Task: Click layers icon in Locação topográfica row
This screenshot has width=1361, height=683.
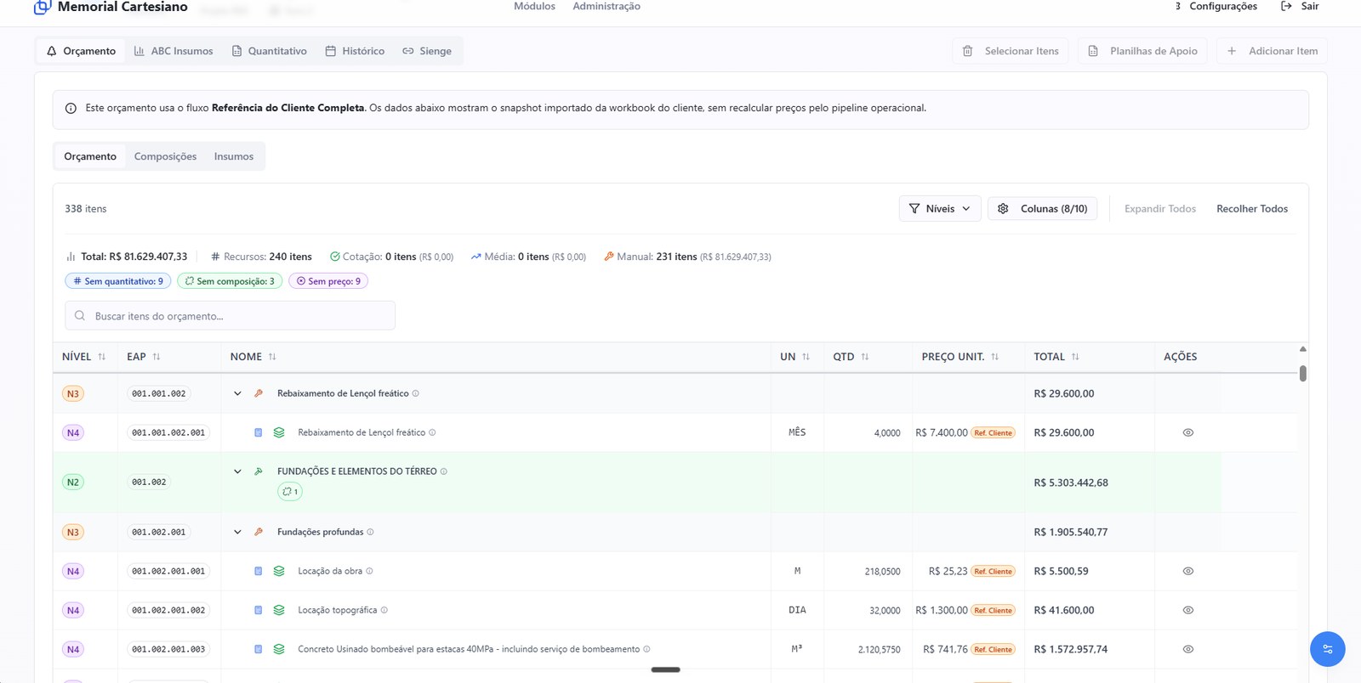Action: point(279,610)
